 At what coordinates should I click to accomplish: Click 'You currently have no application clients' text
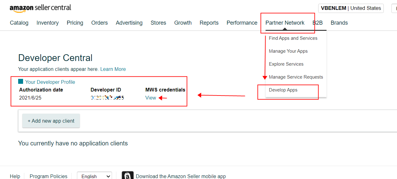[73, 143]
